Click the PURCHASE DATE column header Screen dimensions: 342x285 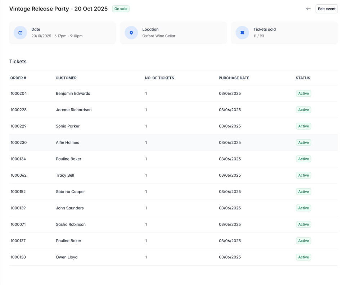pos(234,78)
